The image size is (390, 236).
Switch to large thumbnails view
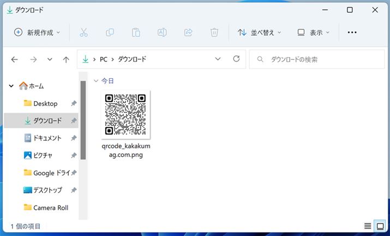coord(380,226)
